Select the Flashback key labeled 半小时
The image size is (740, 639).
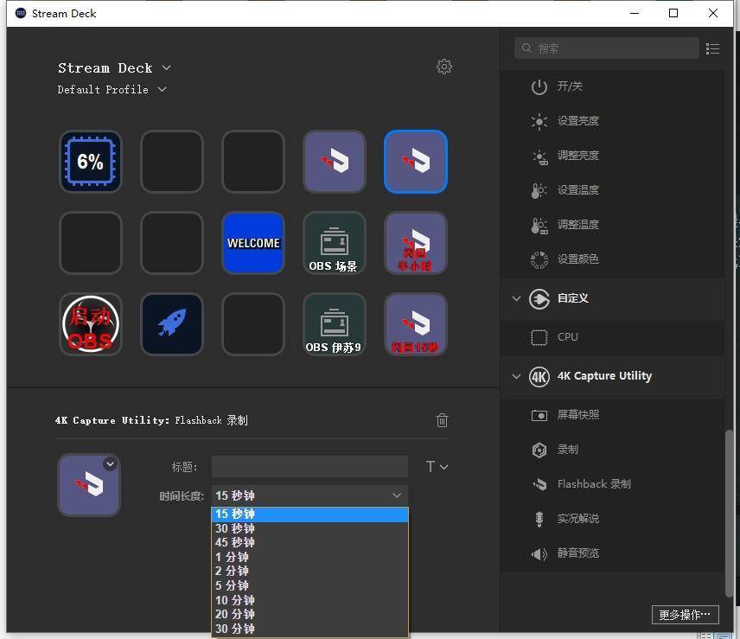(x=415, y=243)
